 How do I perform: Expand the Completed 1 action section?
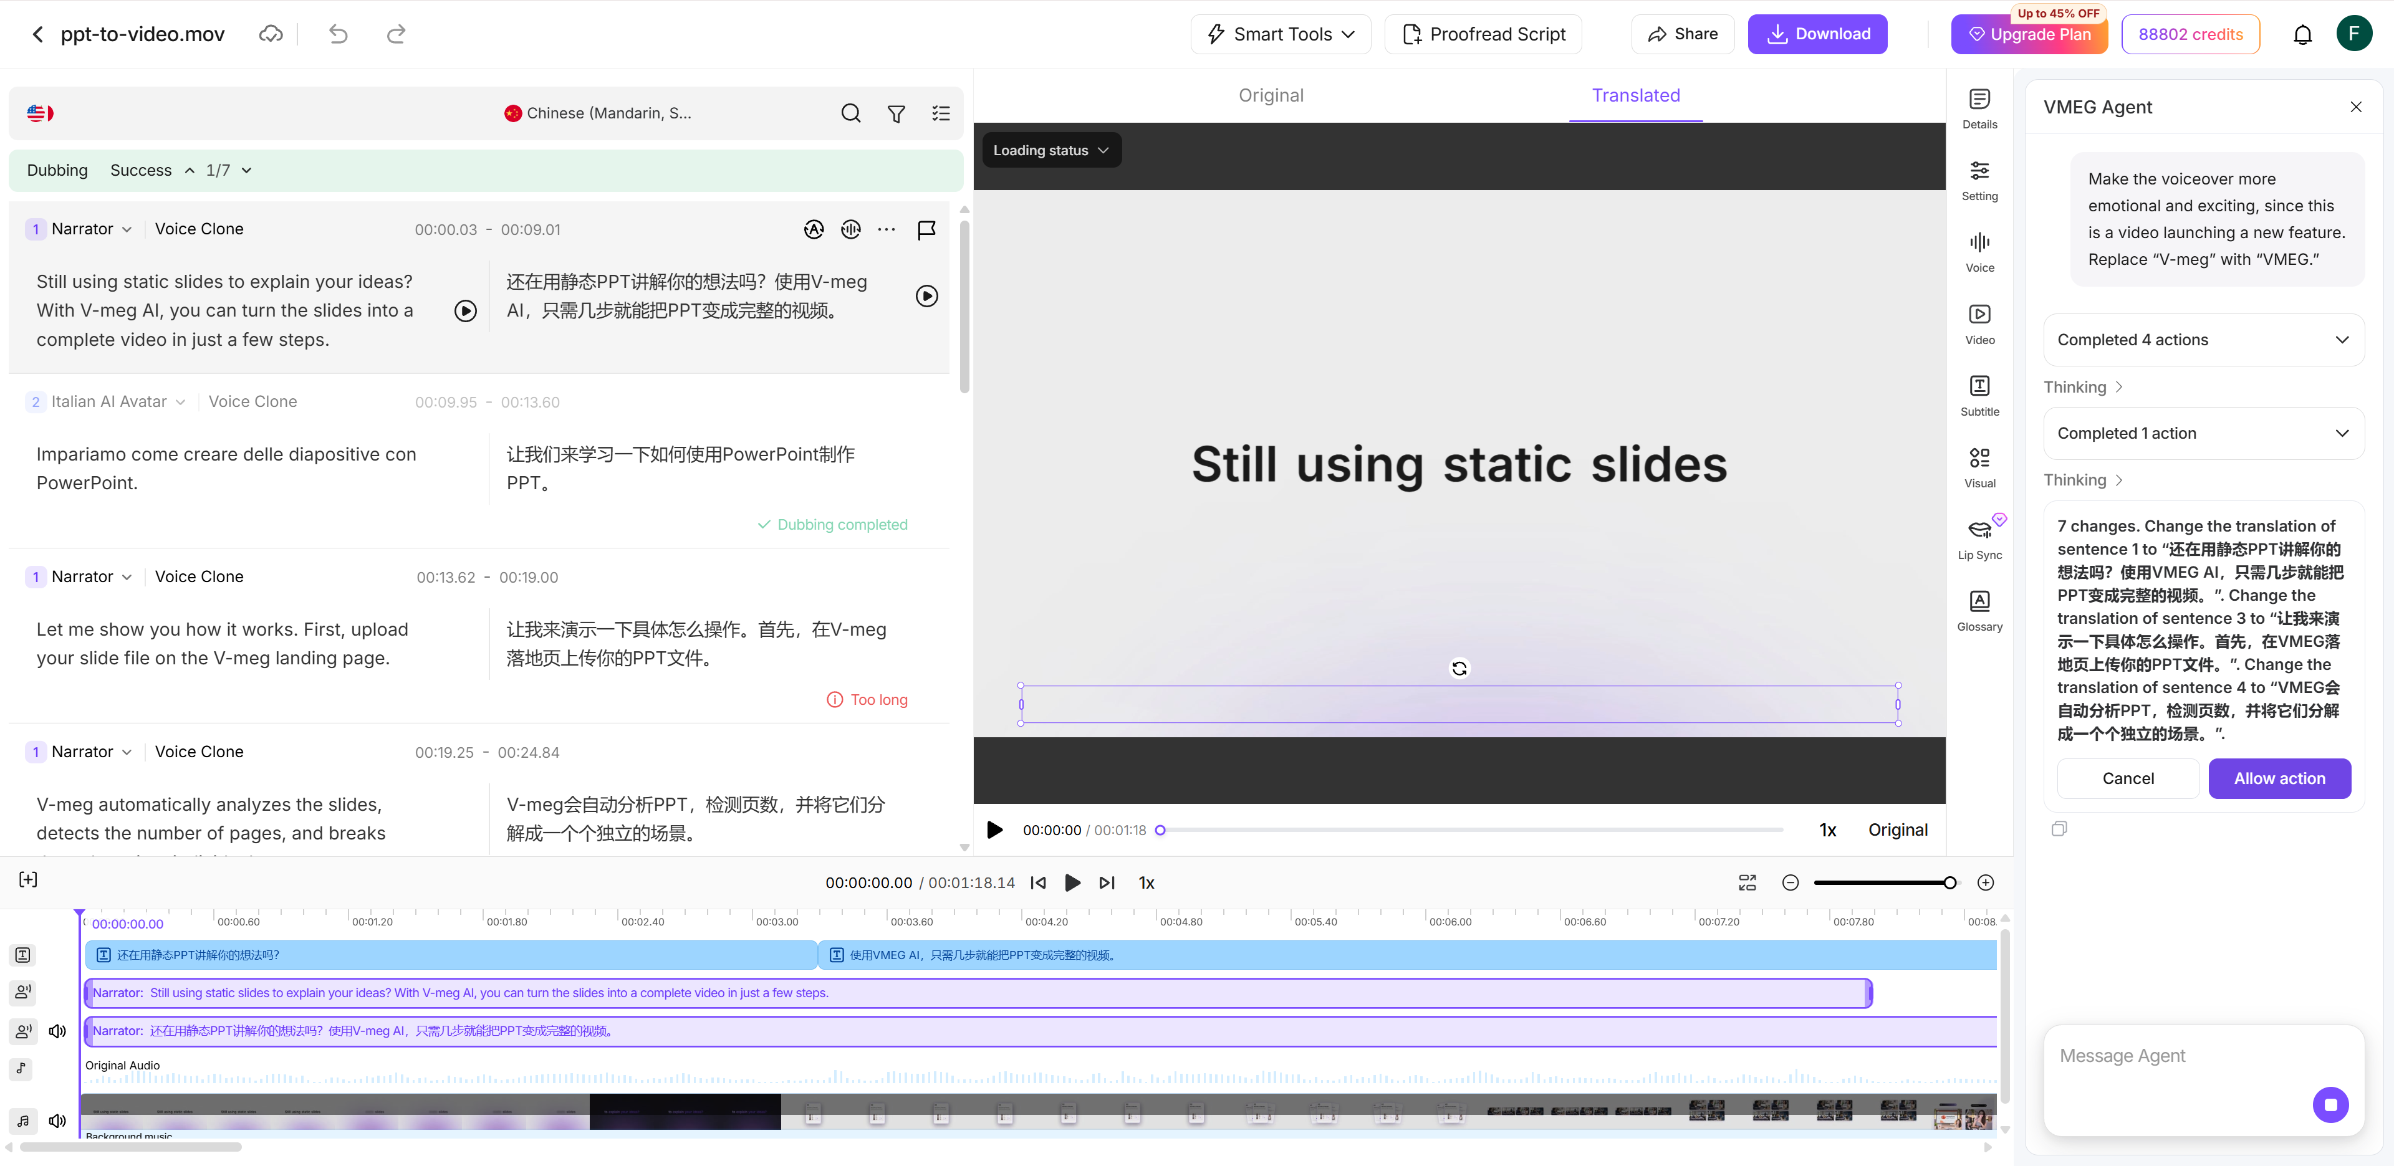coord(2203,433)
